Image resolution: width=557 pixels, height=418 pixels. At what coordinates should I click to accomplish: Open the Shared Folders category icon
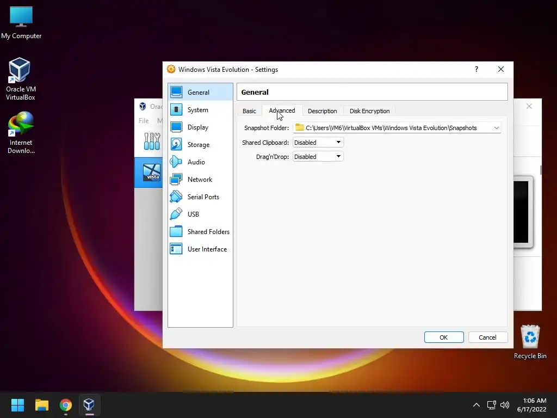coord(176,231)
